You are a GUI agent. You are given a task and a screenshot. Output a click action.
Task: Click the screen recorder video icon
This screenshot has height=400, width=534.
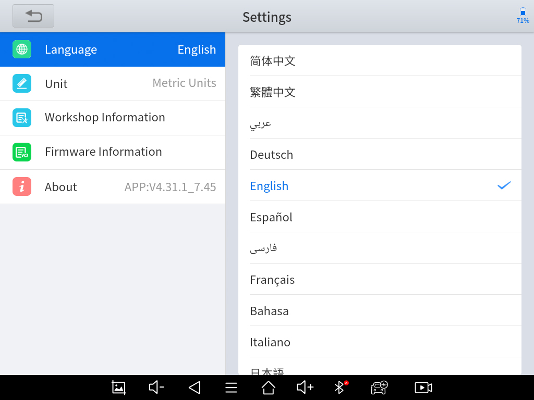click(423, 387)
